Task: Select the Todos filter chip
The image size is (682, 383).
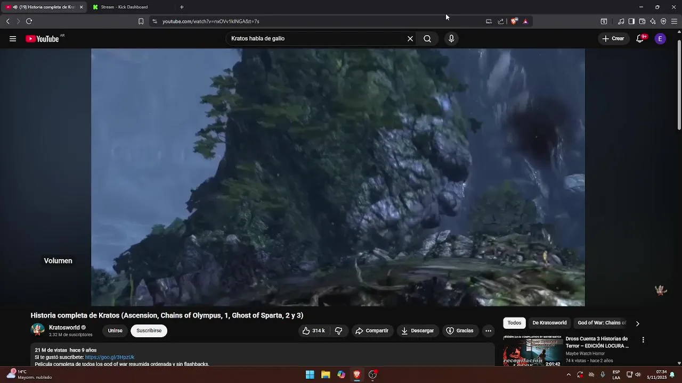Action: coord(514,323)
